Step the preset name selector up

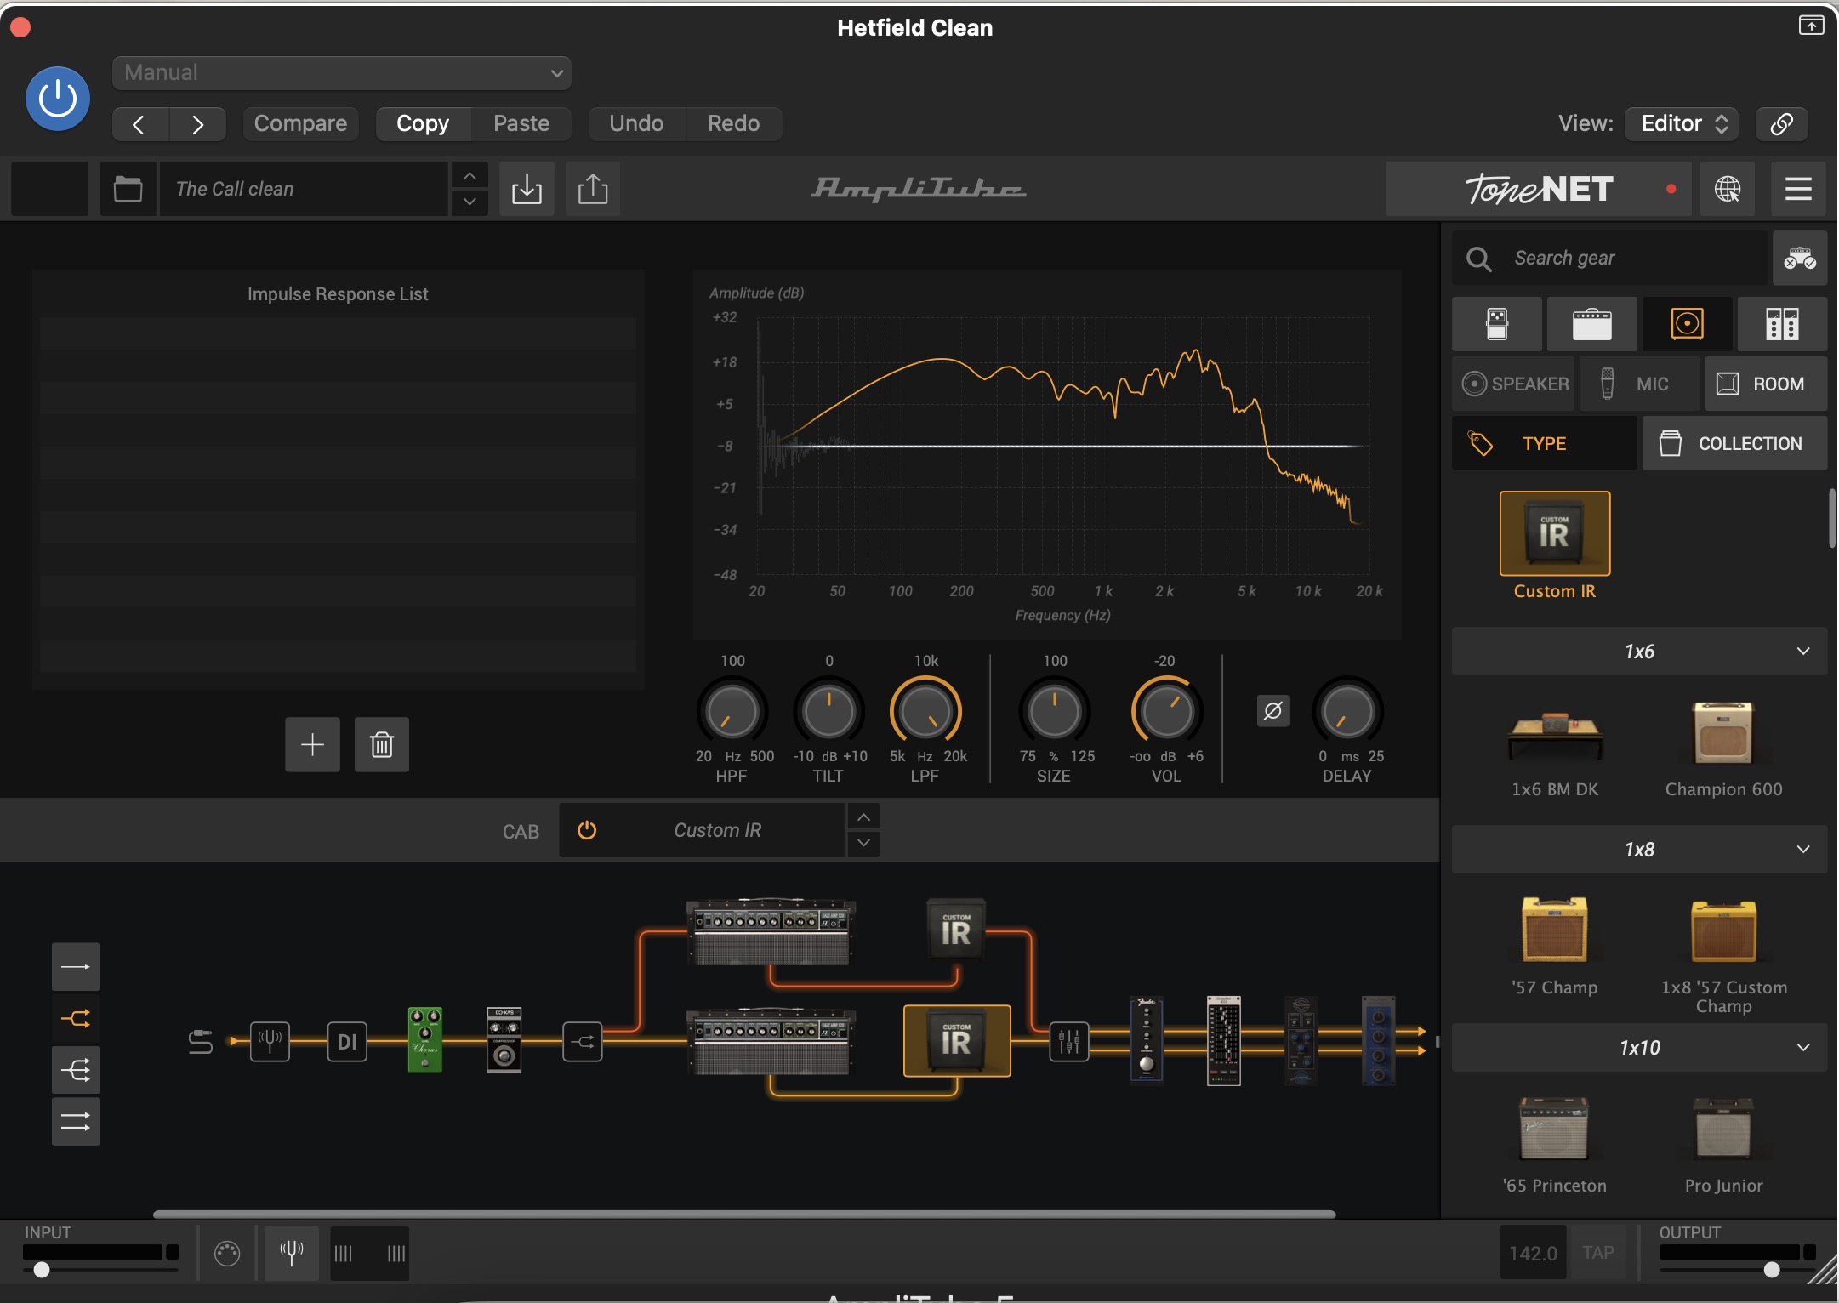(470, 176)
